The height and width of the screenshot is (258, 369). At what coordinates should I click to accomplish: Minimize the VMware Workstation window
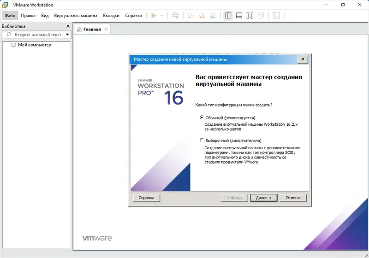tap(326, 5)
